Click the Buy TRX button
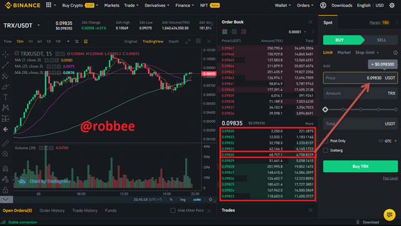 tap(360, 167)
